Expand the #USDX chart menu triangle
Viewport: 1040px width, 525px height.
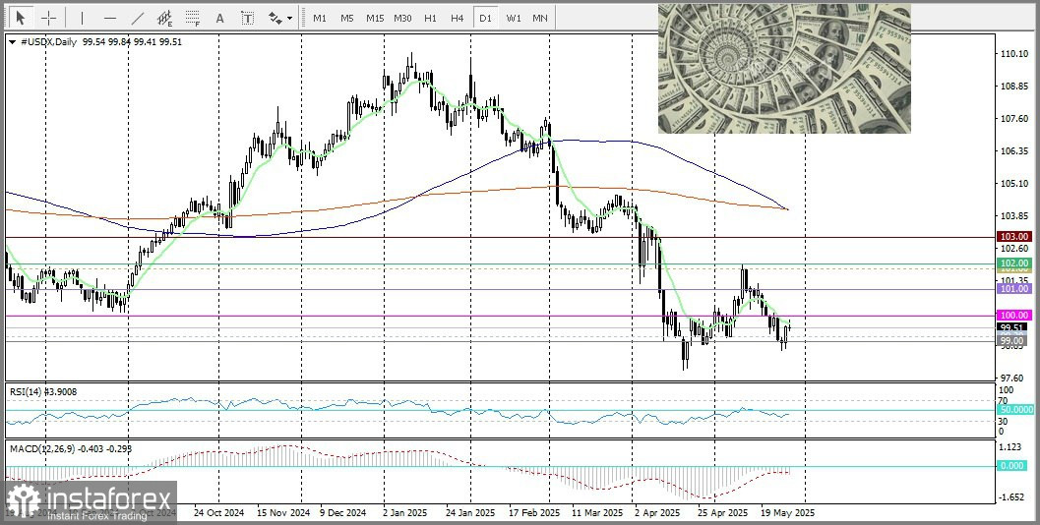[x=13, y=41]
